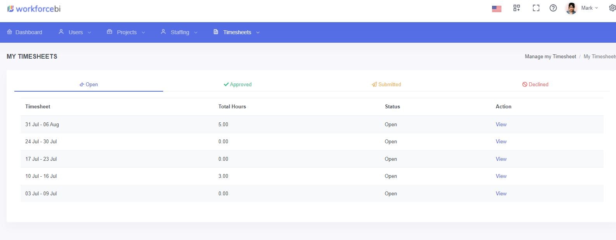Click the Dashboard home icon
Viewport: 616px width, 240px height.
[10, 32]
